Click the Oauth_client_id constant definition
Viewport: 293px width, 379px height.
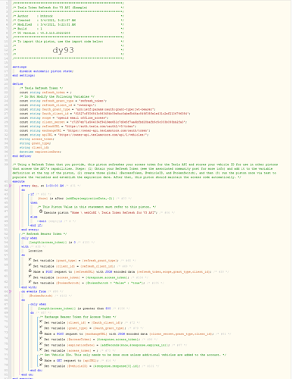(x=104, y=114)
